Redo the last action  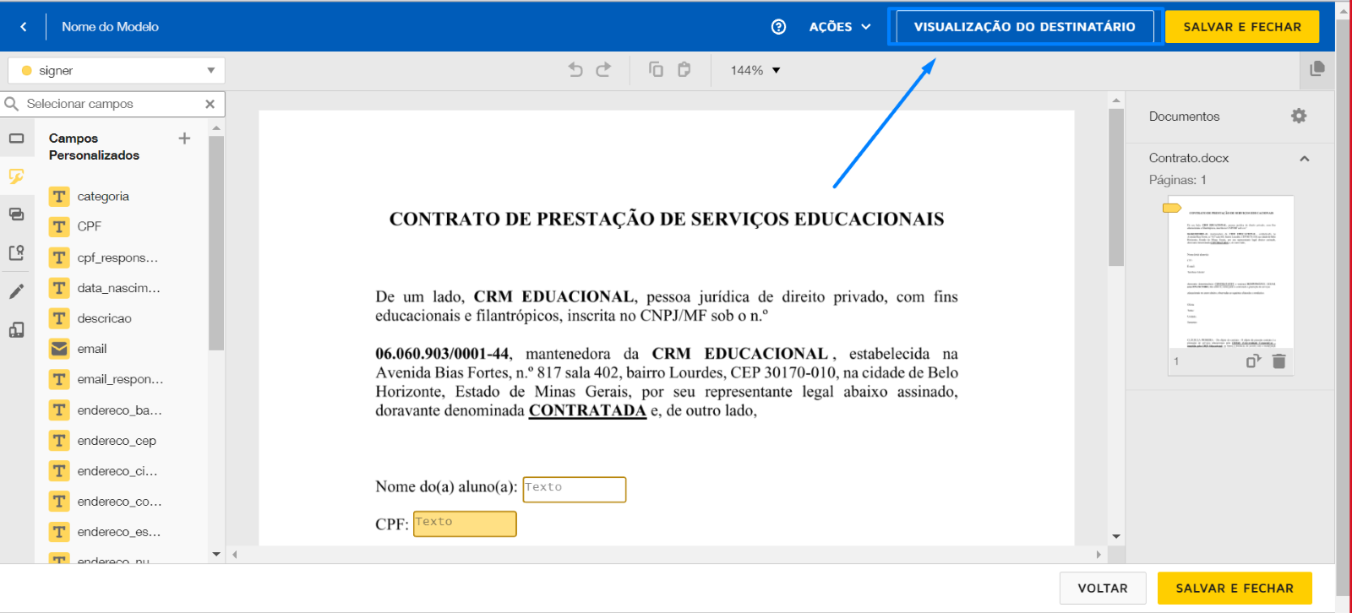coord(603,70)
